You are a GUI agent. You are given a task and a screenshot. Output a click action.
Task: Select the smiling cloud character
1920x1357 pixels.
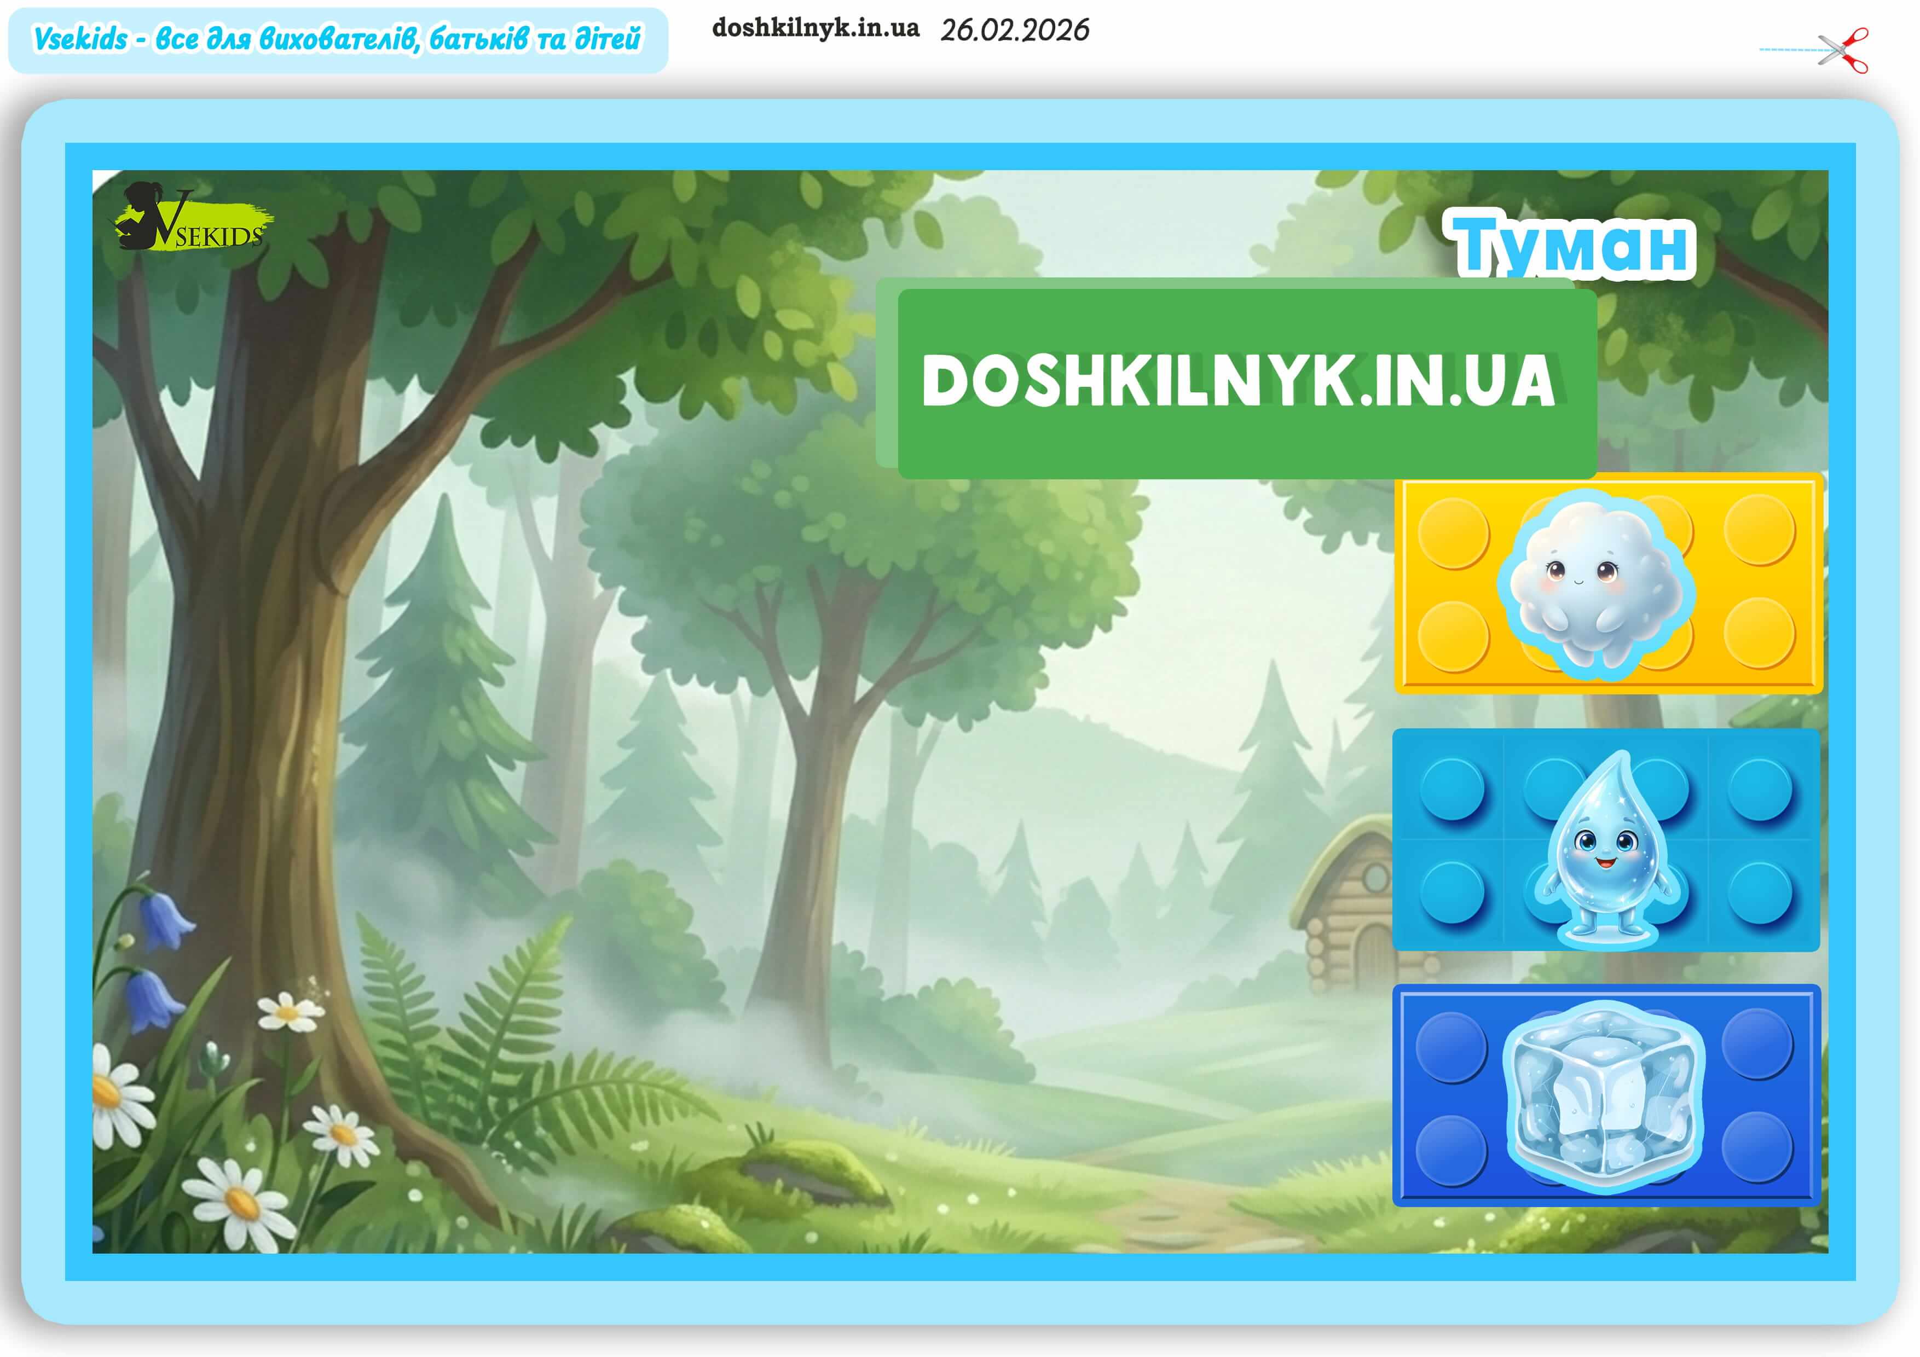click(x=1595, y=584)
